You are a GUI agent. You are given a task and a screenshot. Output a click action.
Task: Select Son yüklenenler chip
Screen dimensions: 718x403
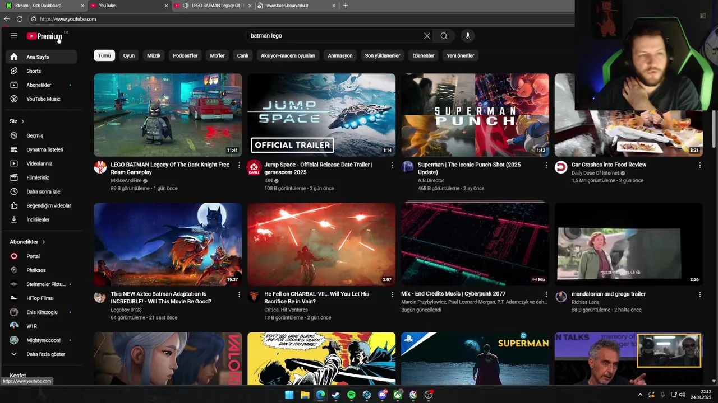[383, 55]
